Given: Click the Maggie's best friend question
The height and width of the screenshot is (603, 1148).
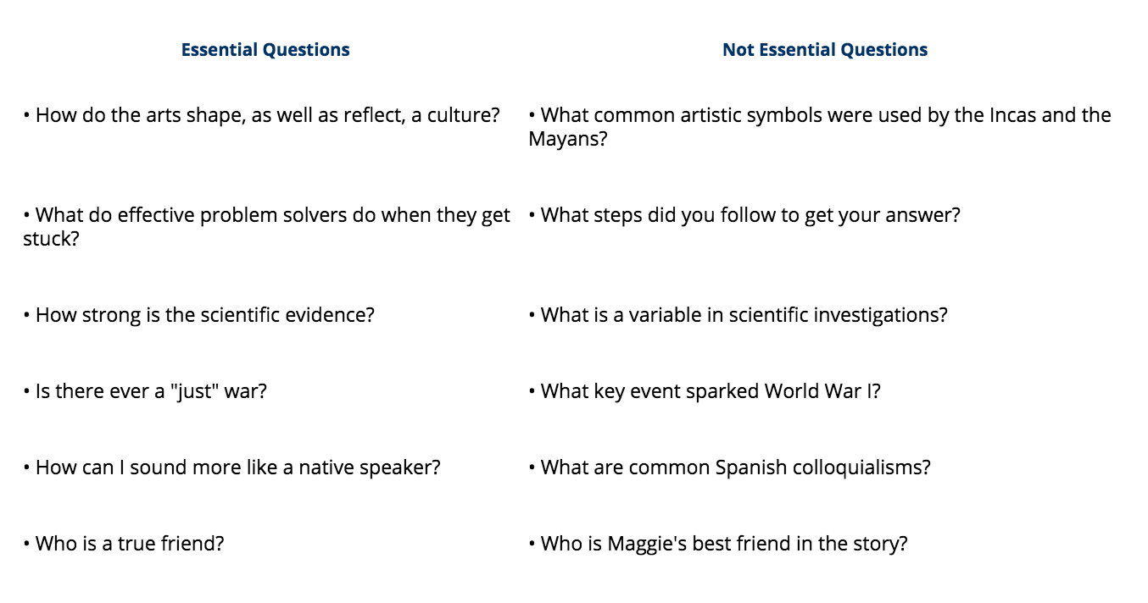Looking at the screenshot, I should (x=718, y=544).
